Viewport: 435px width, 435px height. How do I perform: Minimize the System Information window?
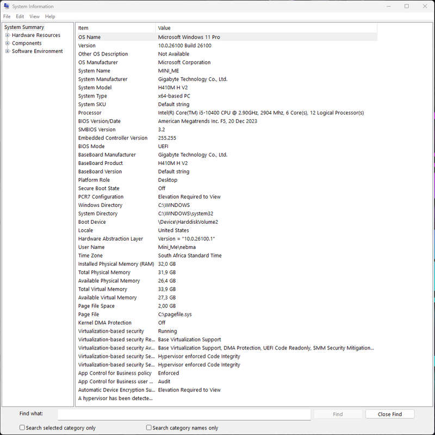click(389, 6)
